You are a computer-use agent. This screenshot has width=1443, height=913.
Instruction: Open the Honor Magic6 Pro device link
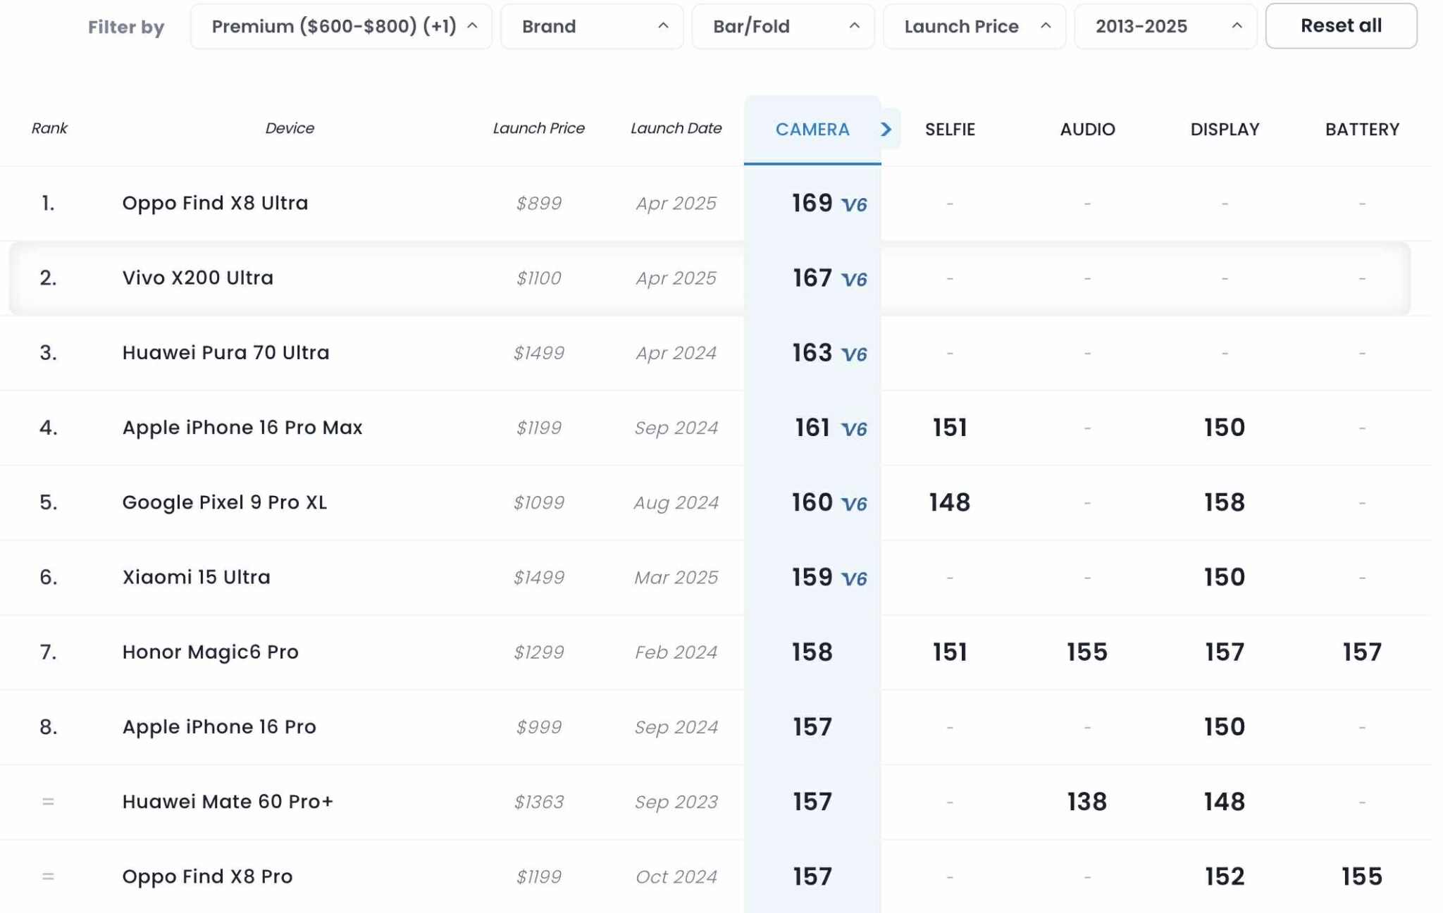click(x=210, y=652)
